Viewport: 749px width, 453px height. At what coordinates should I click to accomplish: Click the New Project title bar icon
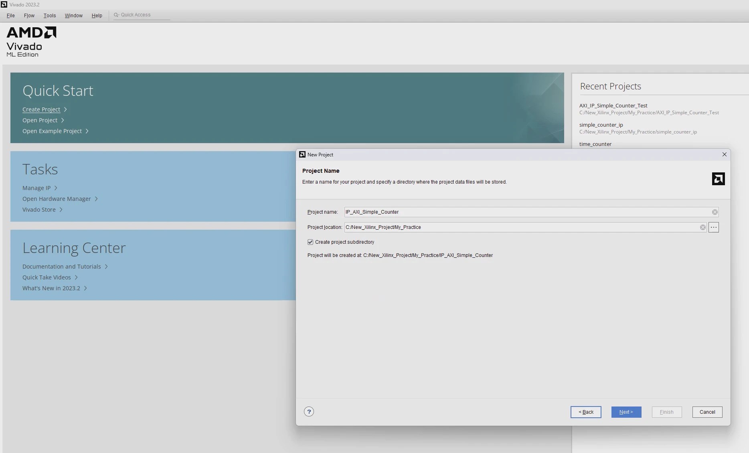coord(302,154)
